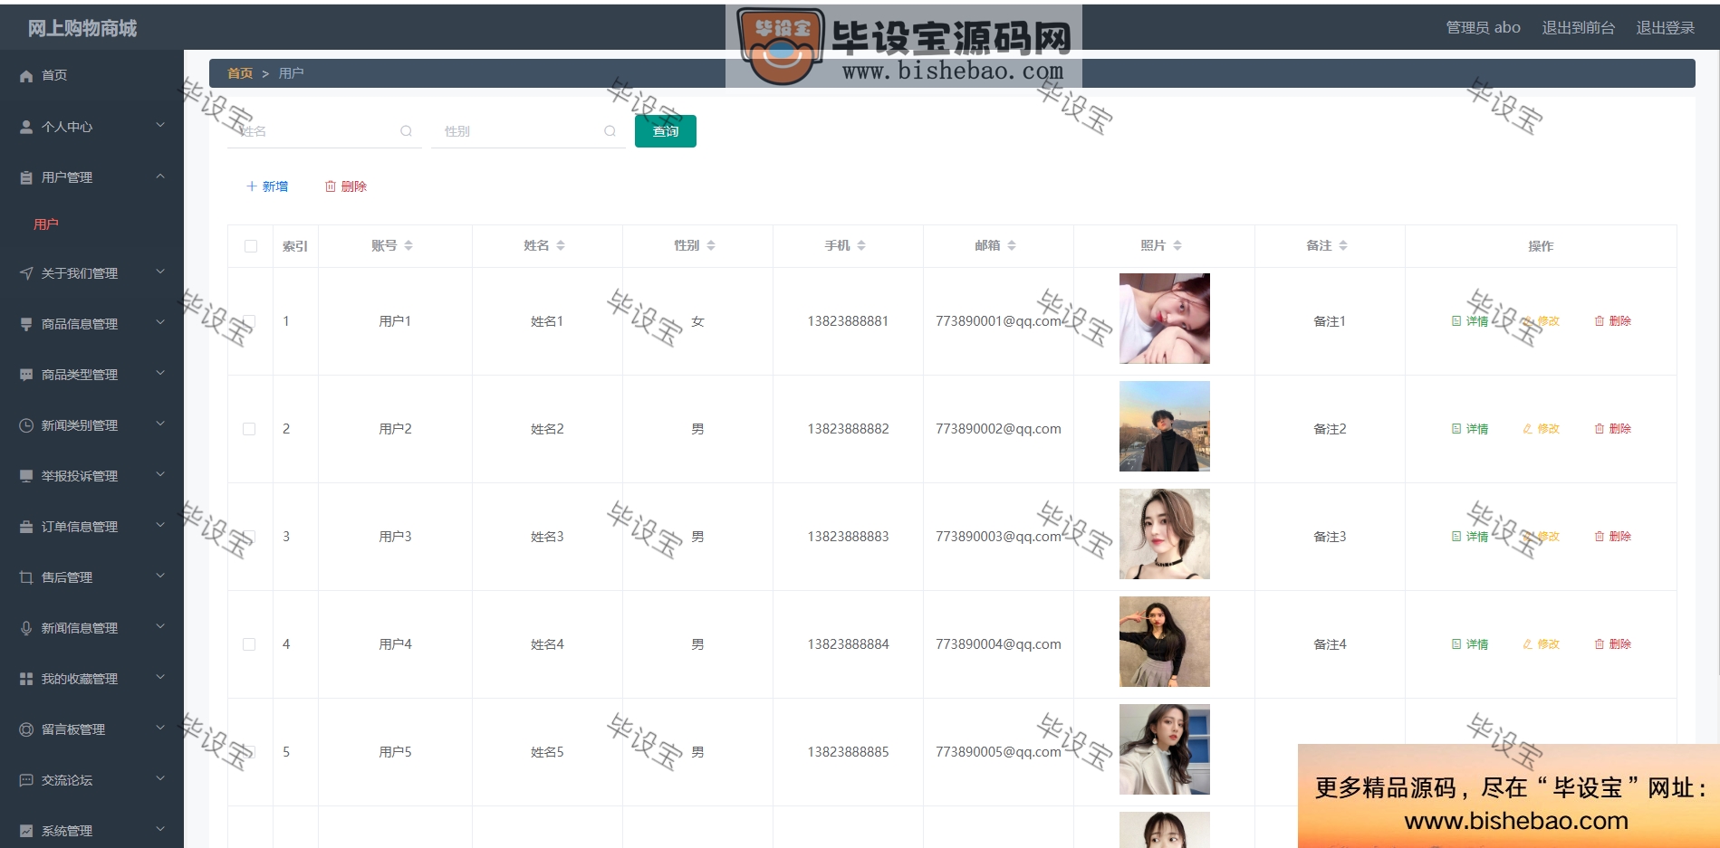1720x848 pixels.
Task: Click the 交流论坛 message icon
Action: (26, 780)
